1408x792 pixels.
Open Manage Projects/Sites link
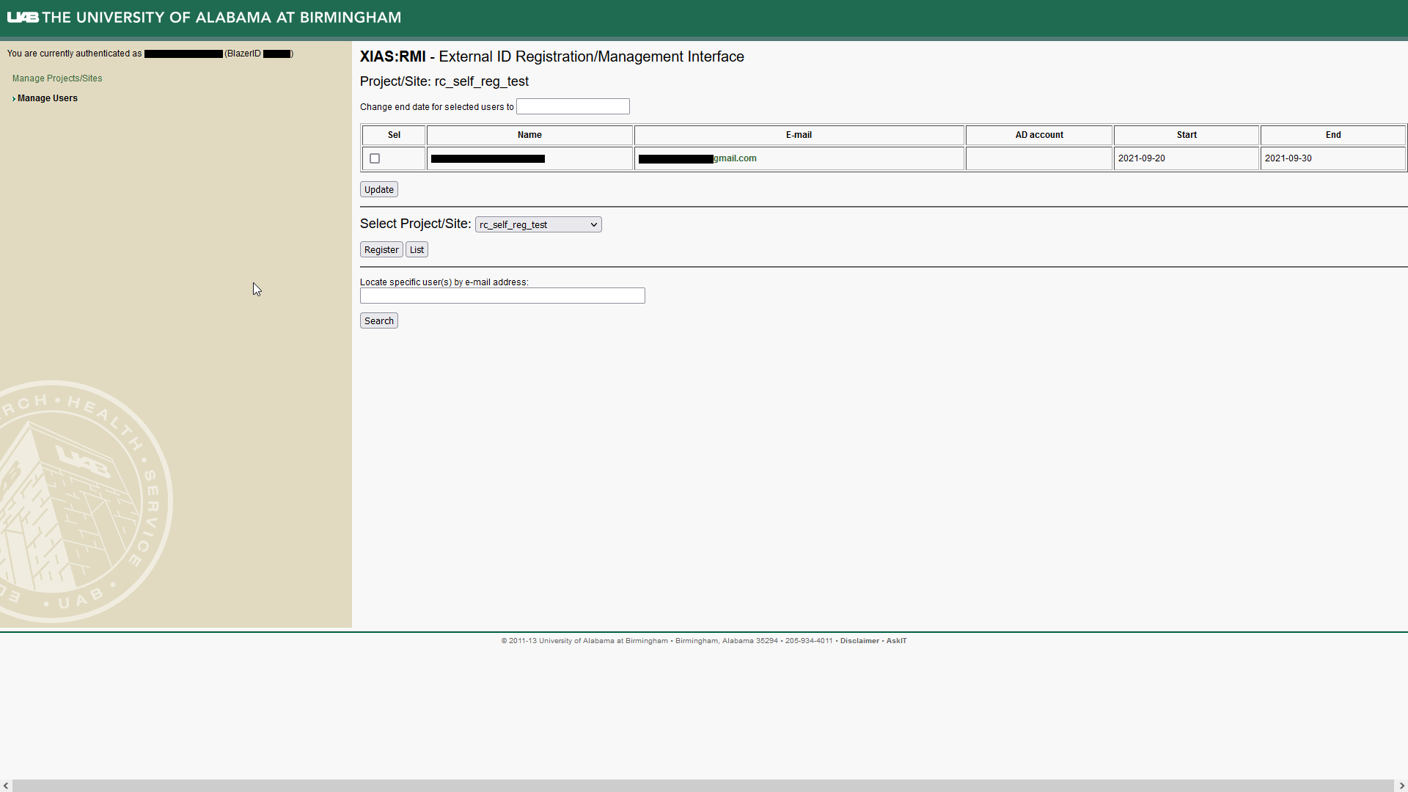tap(57, 78)
